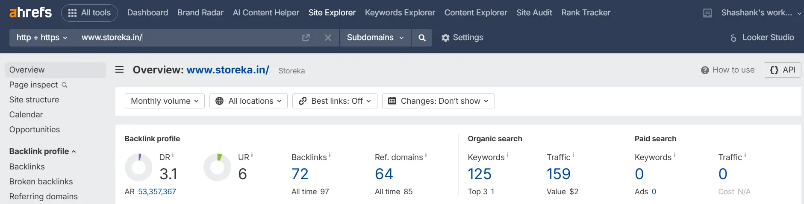Expand the Monthly volume dropdown
The width and height of the screenshot is (804, 204).
tap(165, 101)
